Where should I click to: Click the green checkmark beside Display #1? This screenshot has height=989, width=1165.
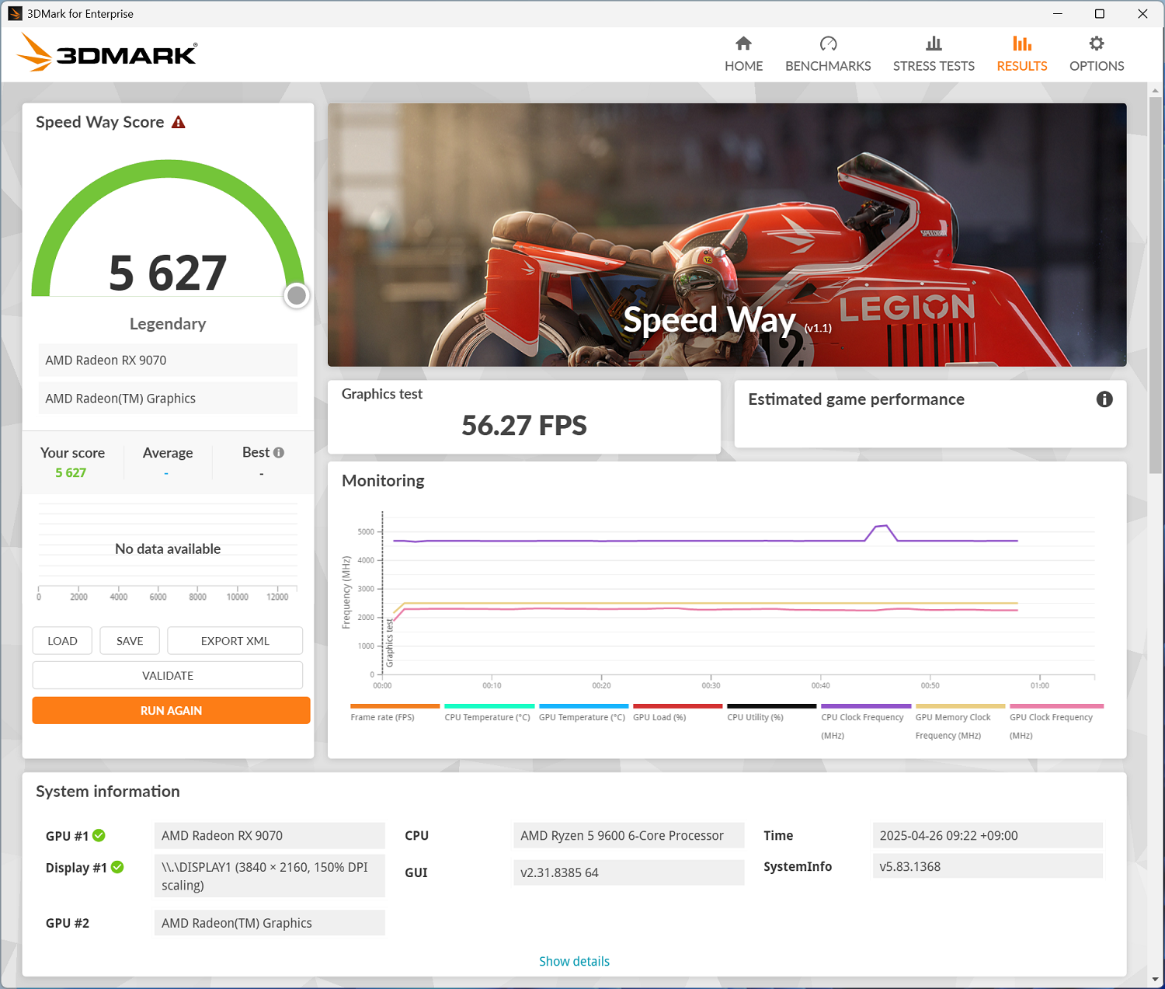[x=117, y=867]
